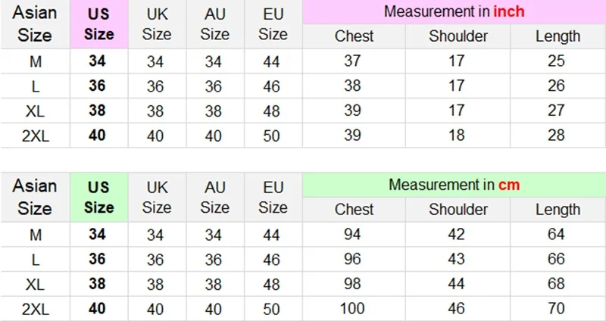
Task: Select Shoulder value 18 for 2XL in inches
Action: click(457, 136)
